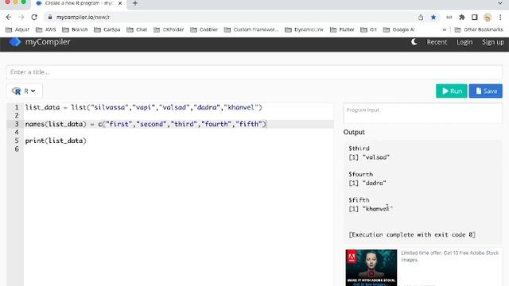Click the Execution complete exit code message
509x286 pixels.
click(412, 235)
